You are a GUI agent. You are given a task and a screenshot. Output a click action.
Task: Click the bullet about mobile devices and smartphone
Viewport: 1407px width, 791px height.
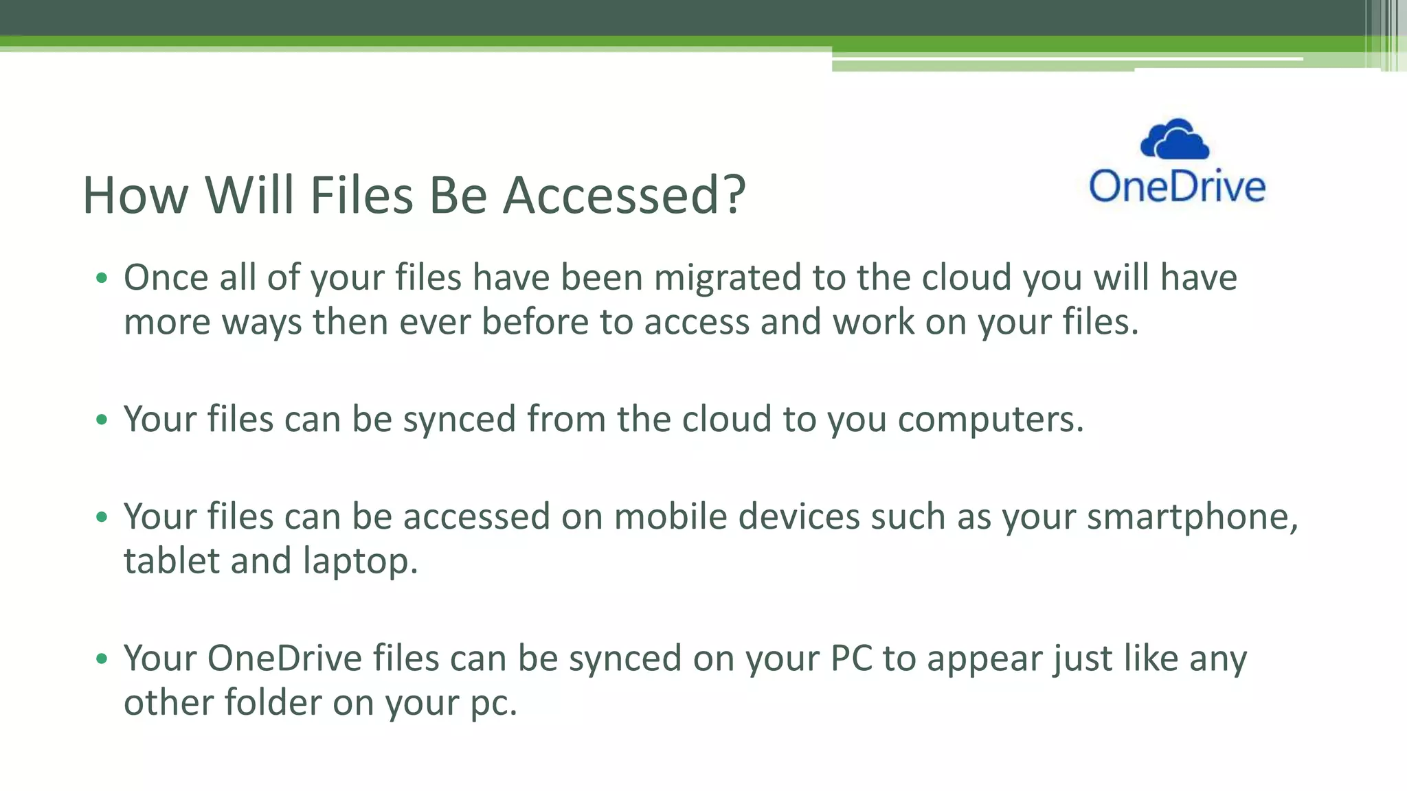coord(711,538)
